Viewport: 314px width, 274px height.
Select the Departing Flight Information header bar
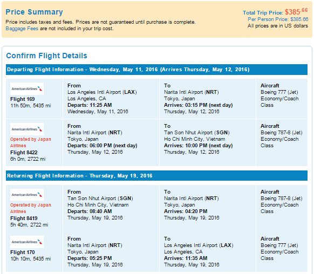156,70
